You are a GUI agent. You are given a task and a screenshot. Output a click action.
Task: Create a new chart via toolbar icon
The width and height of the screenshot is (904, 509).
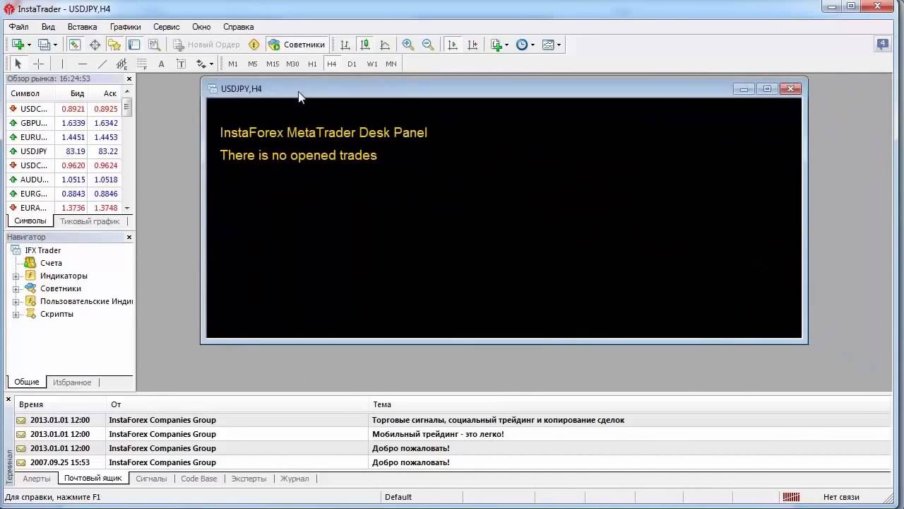coord(18,45)
